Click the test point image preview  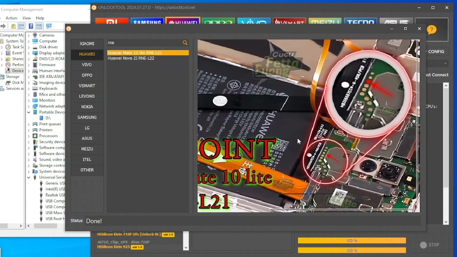[308, 126]
